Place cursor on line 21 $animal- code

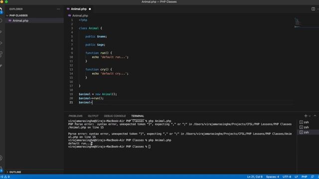85,102
